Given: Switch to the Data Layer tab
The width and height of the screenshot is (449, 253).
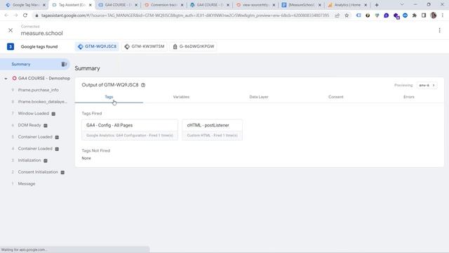Looking at the screenshot, I should pyautogui.click(x=259, y=97).
